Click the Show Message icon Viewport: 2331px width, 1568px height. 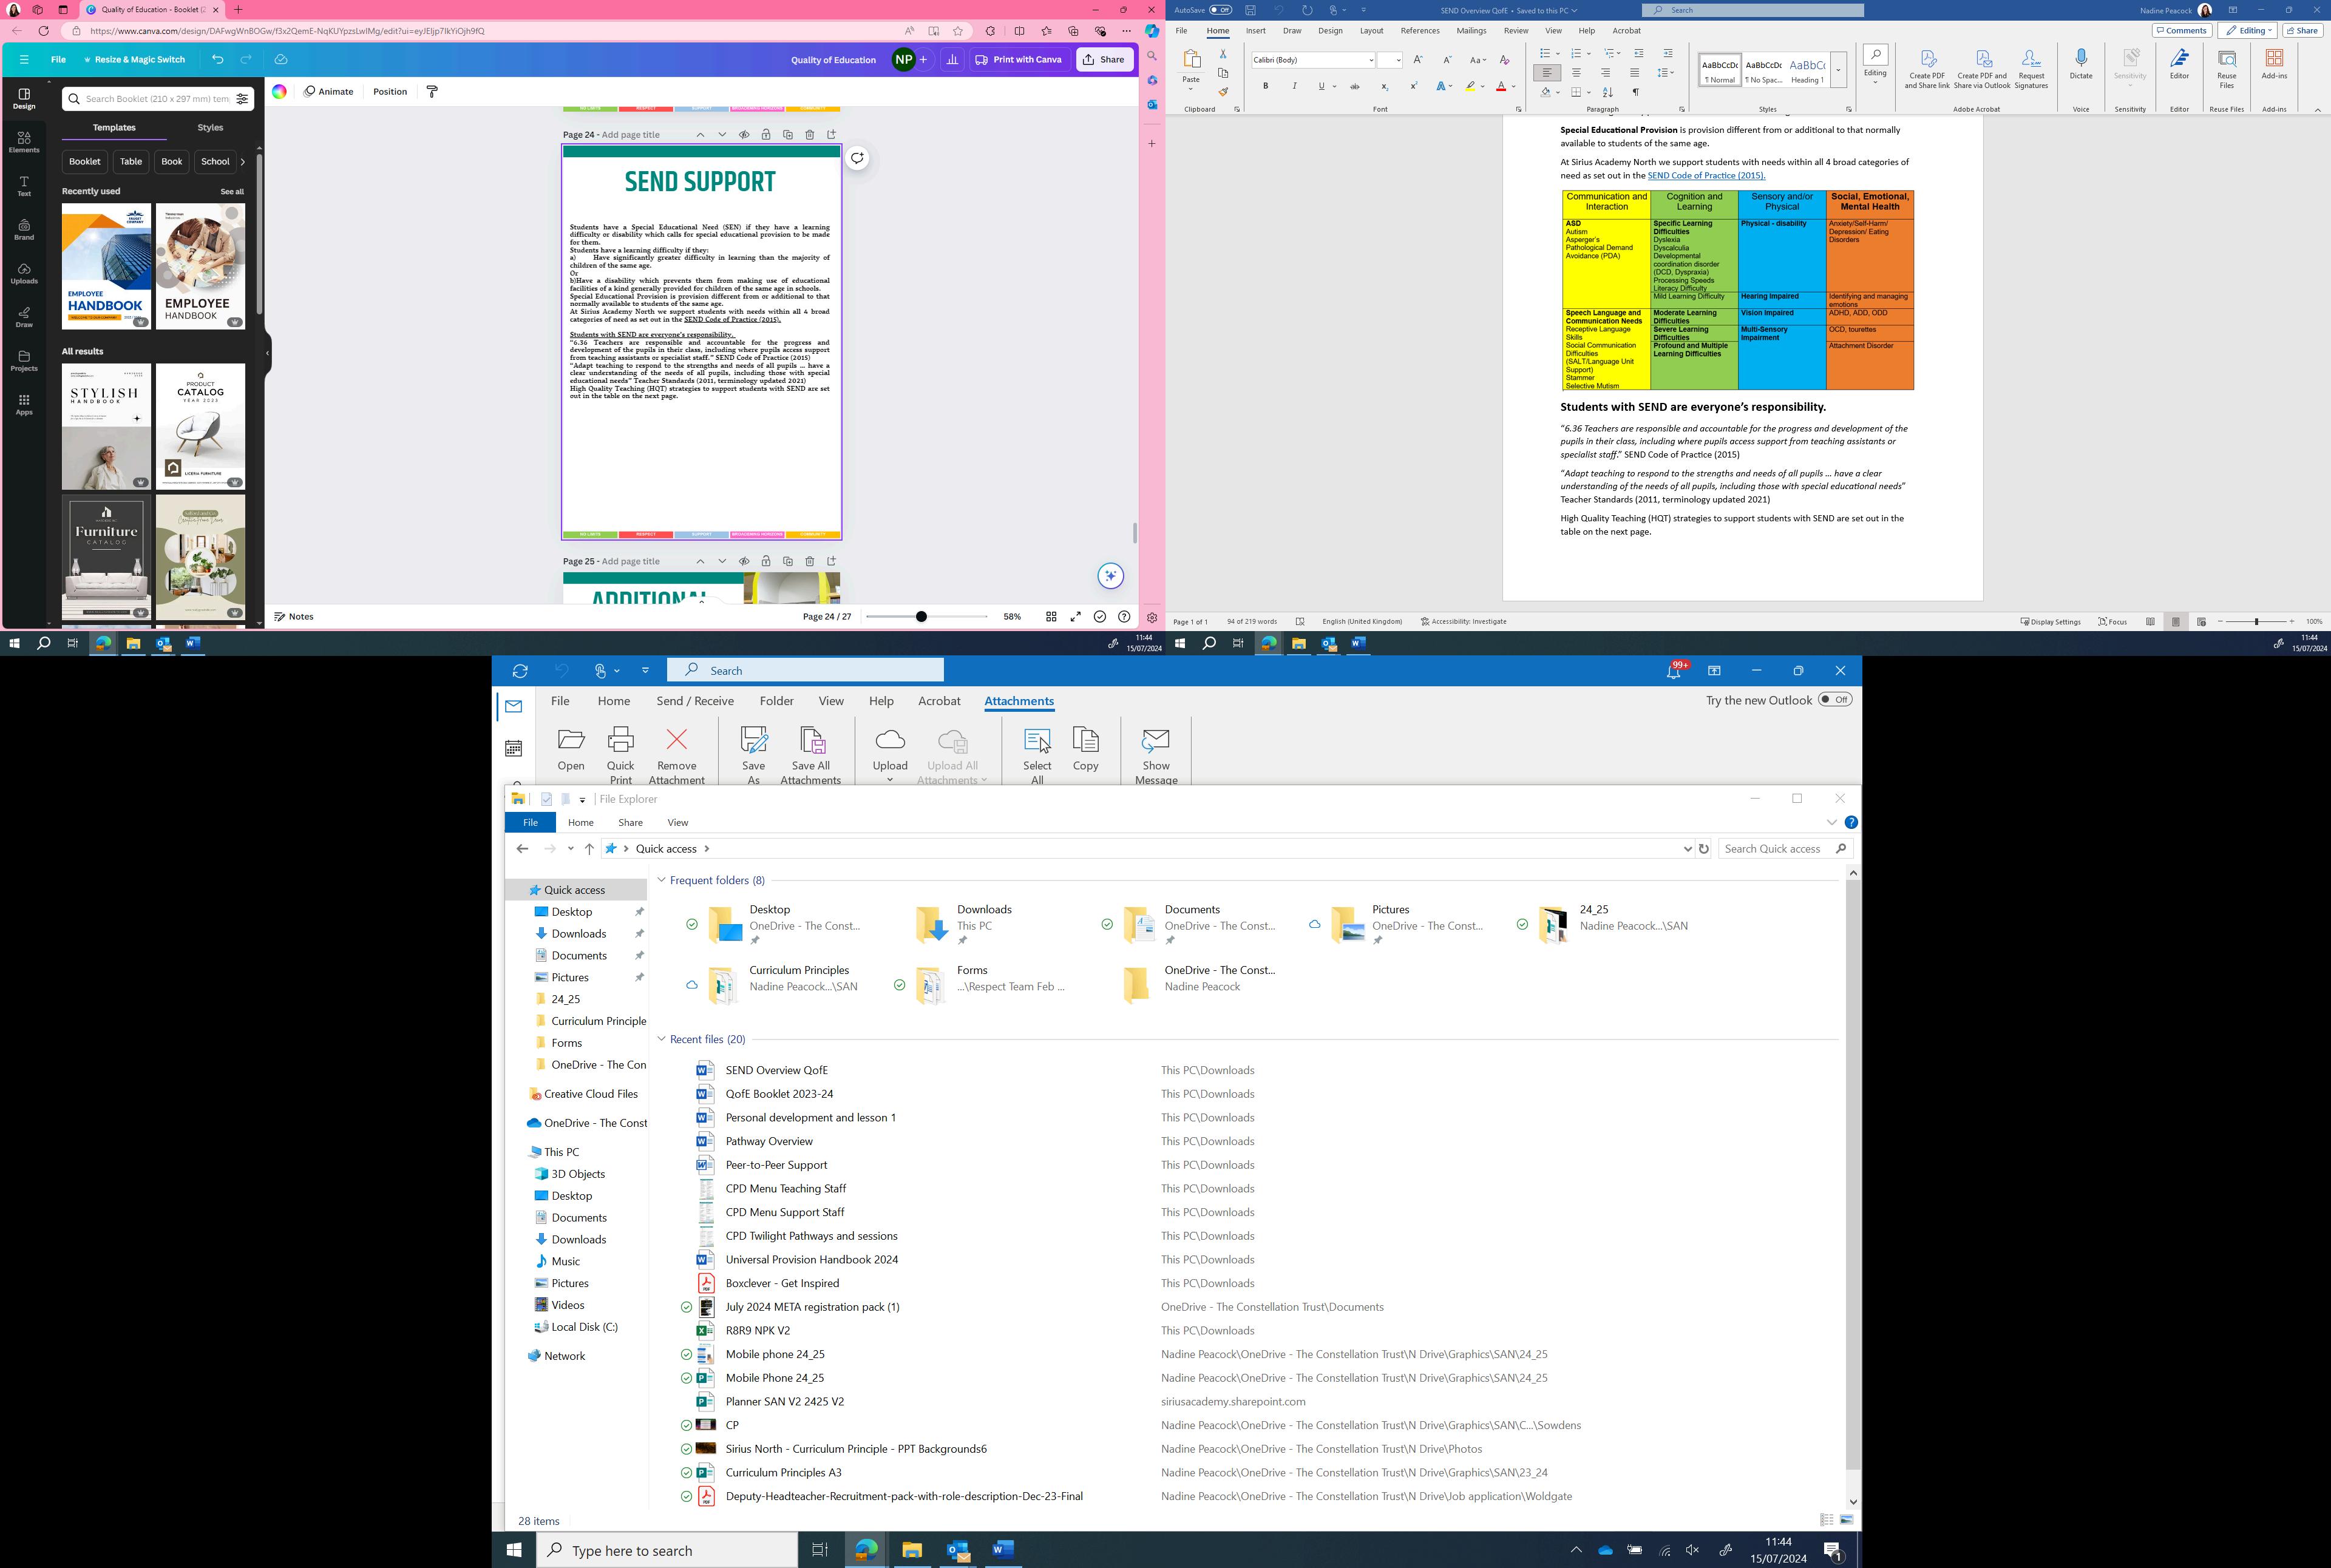[1156, 741]
